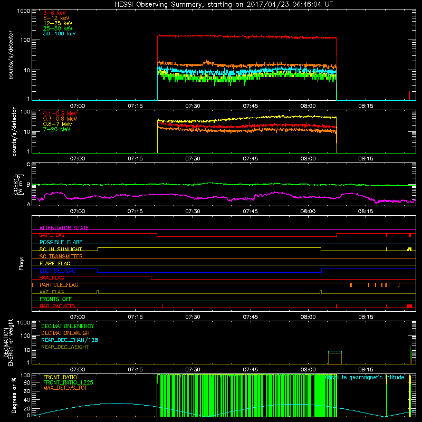
Task: Select the POSSIBLE_FLARE flag label
Action: tap(61, 242)
